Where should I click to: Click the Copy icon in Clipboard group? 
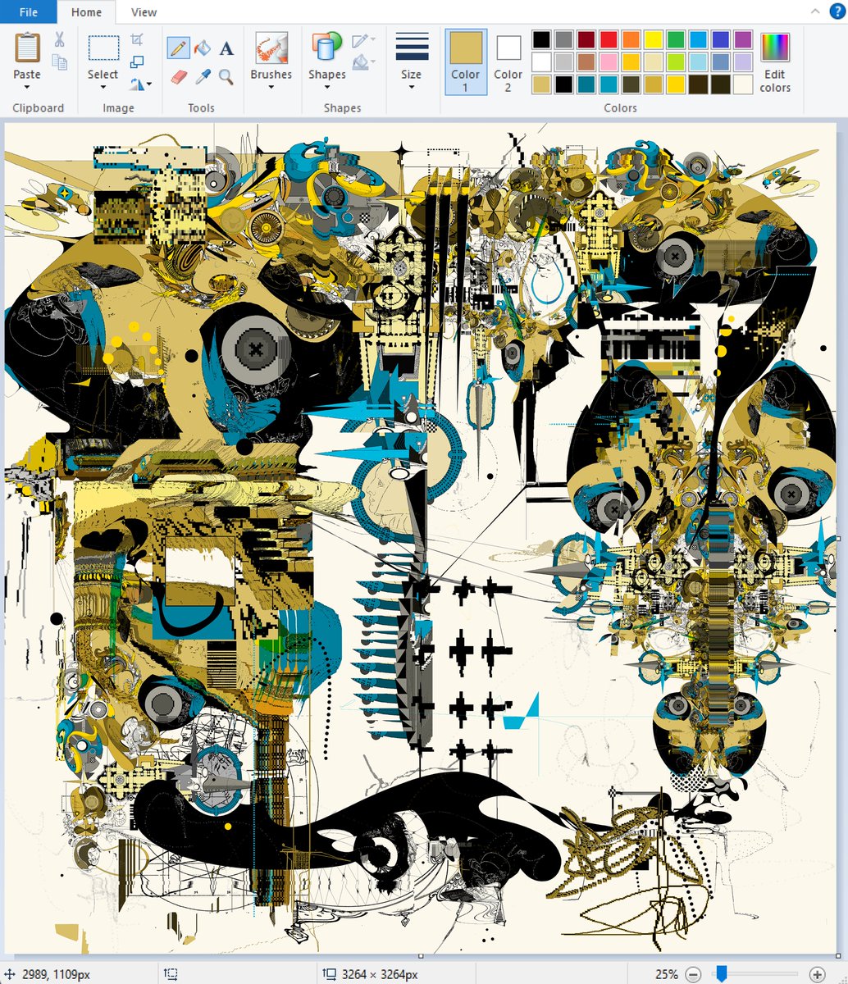point(58,62)
